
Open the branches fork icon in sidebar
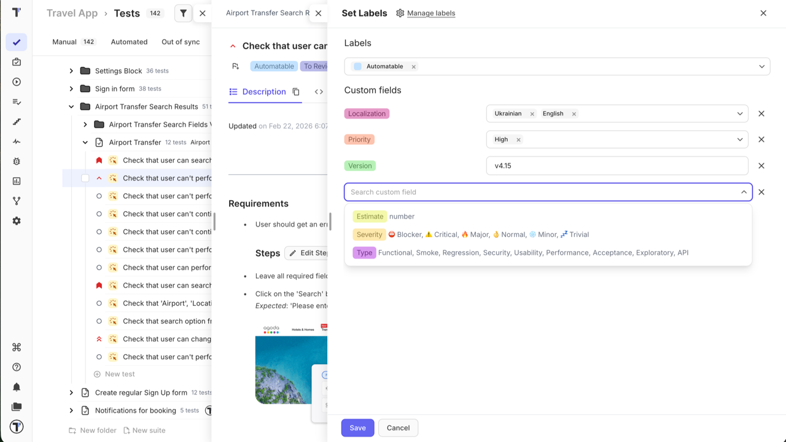17,201
